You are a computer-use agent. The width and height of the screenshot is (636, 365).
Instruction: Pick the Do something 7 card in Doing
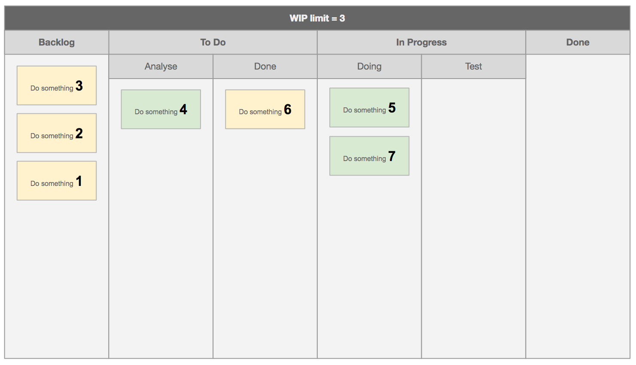pyautogui.click(x=369, y=156)
